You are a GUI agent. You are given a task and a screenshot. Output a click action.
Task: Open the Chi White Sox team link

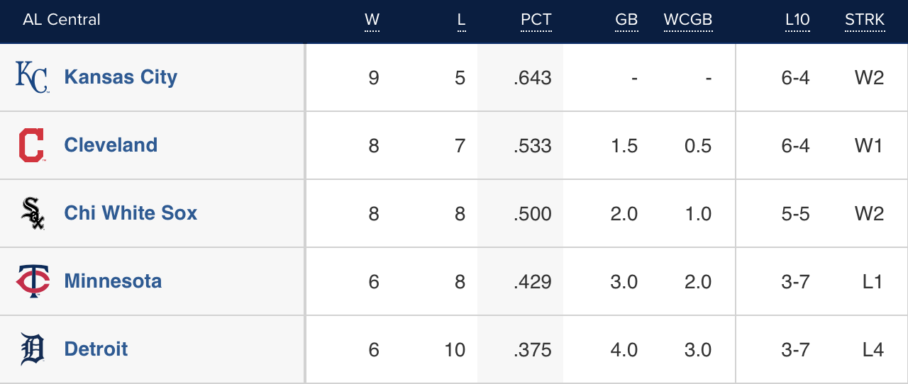(x=131, y=213)
